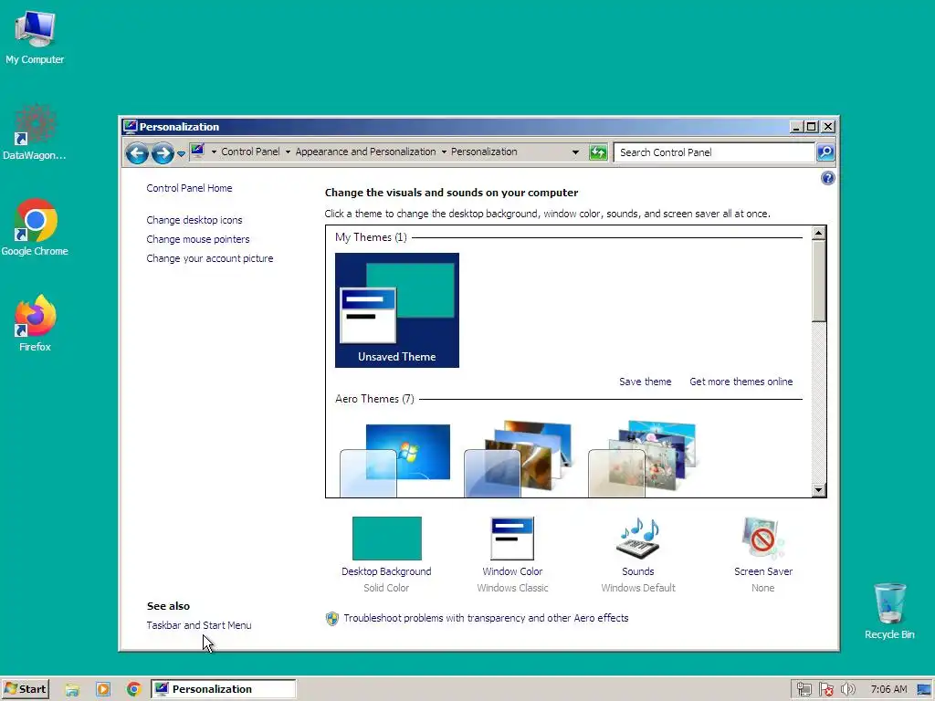Click the Control Panel icon in address bar
The height and width of the screenshot is (701, 935).
[x=198, y=152]
